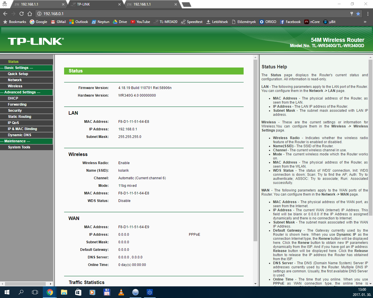Open the Bookmarks folder on the bar
The height and width of the screenshot is (298, 373).
15,22
